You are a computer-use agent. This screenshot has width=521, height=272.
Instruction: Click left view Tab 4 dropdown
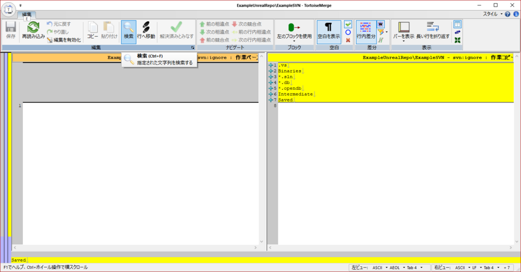[x=415, y=267]
